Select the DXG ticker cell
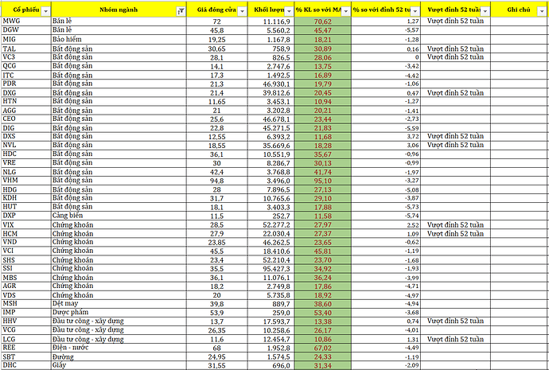The width and height of the screenshot is (549, 370). click(x=26, y=93)
